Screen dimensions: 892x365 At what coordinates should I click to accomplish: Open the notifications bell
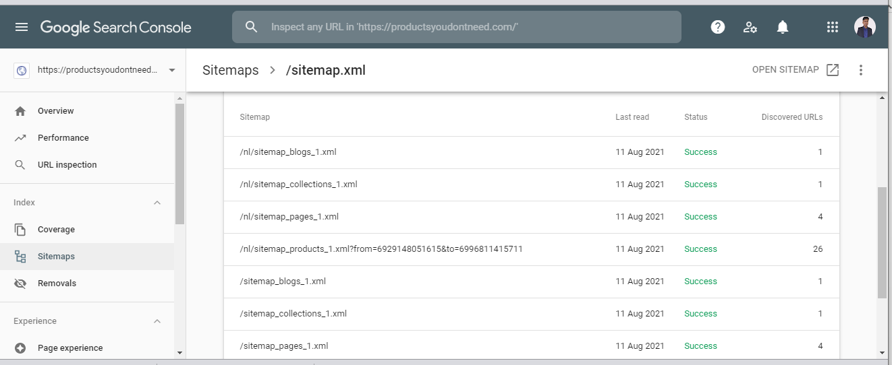[x=783, y=27]
